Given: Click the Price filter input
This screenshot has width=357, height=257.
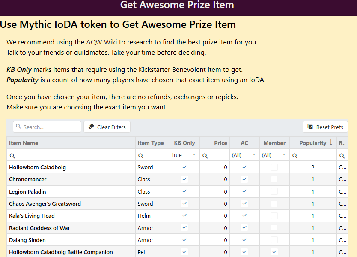Looking at the screenshot, I should tap(214, 156).
